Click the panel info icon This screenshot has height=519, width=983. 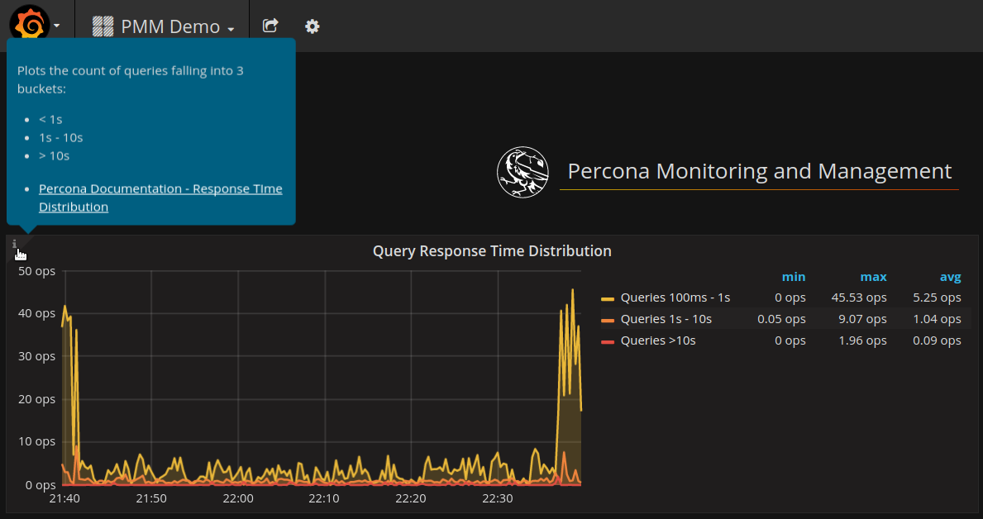[15, 245]
